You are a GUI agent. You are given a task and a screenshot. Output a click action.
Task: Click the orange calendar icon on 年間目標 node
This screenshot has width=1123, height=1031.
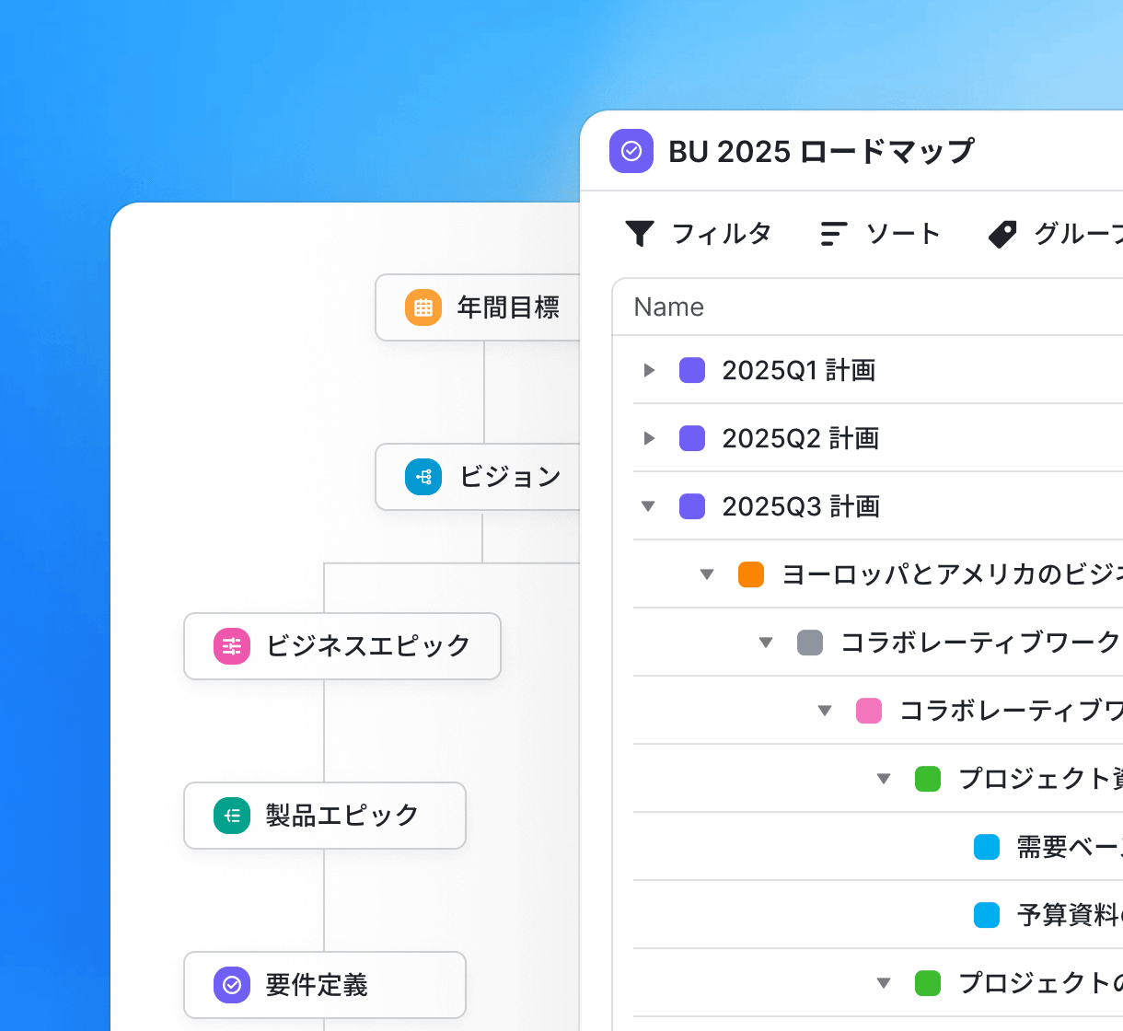click(x=423, y=307)
